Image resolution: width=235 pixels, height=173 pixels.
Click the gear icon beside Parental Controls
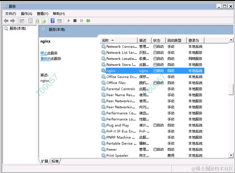pyautogui.click(x=103, y=89)
